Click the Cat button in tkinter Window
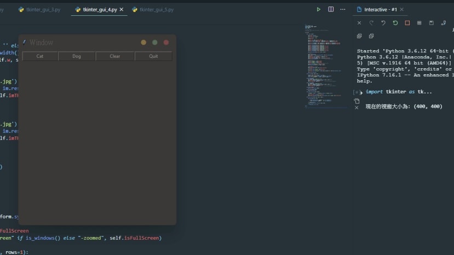Screen dimensions: 454x255 [x=40, y=56]
